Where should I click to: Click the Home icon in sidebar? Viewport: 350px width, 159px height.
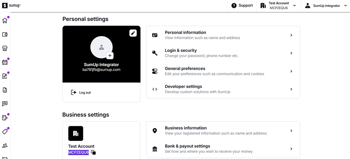tap(5, 21)
